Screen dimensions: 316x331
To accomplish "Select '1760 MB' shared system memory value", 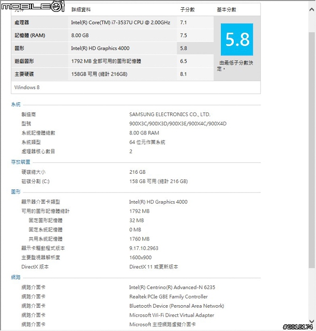I will pos(139,239).
